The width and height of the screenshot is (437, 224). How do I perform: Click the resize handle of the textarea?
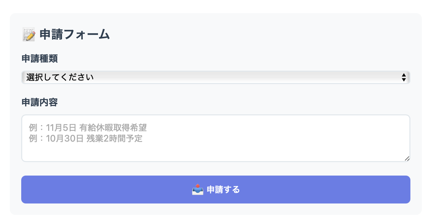407,158
